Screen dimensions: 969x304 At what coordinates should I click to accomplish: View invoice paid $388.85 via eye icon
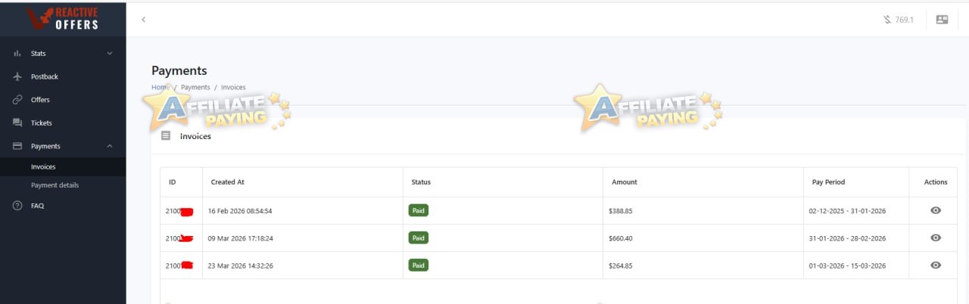coord(936,211)
